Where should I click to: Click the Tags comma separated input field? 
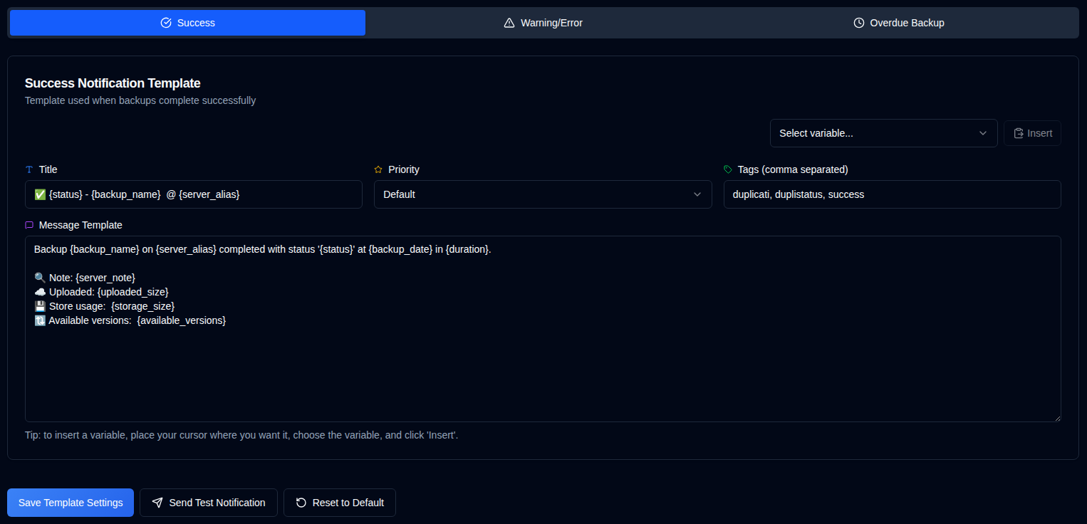892,194
